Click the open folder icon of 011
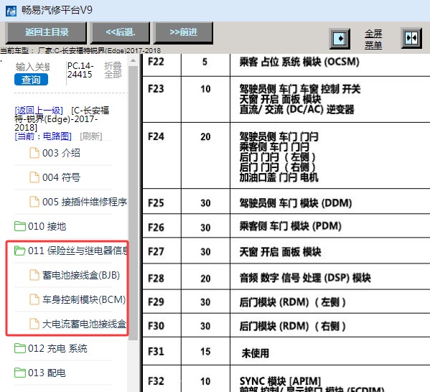This screenshot has height=392, width=430. click(20, 251)
